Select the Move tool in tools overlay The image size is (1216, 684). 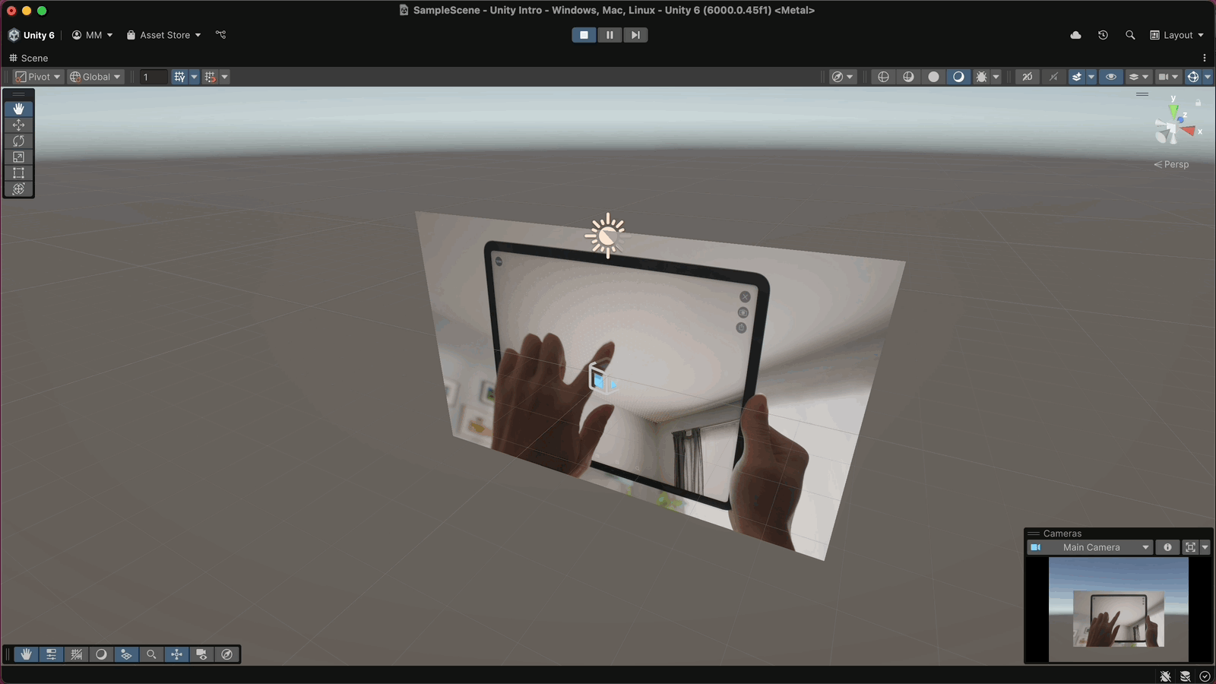(x=18, y=125)
